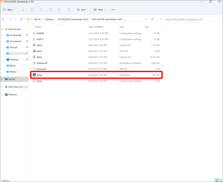This screenshot has height=182, width=223.
Task: Expand the This PC tree node
Action: (x=2, y=79)
